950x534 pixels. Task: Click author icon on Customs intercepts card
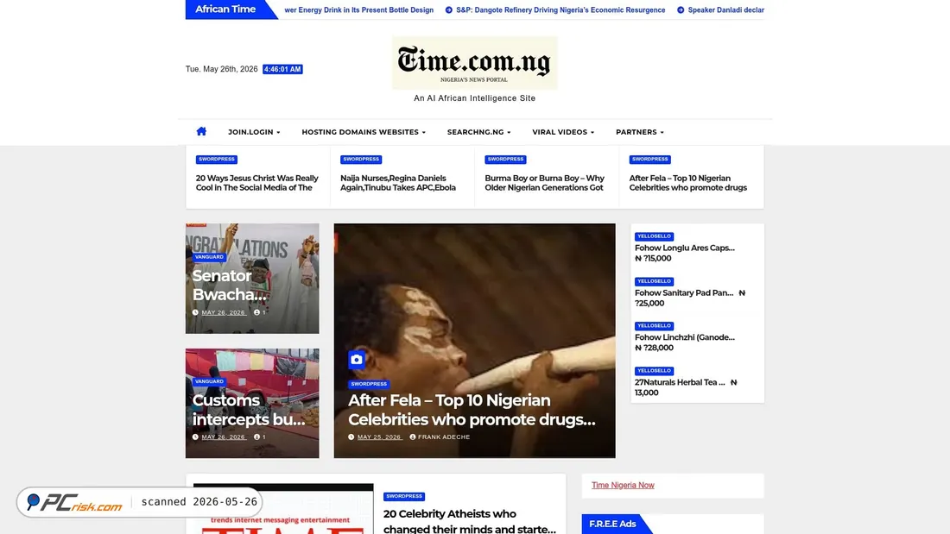(x=256, y=437)
